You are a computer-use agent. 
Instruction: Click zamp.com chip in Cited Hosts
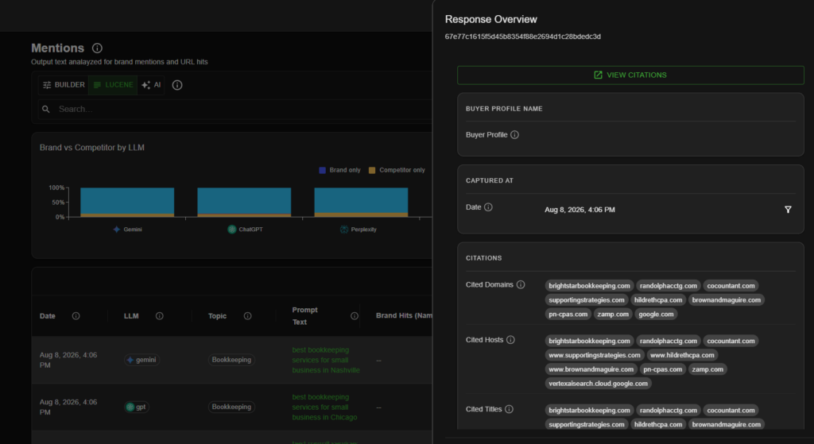[707, 369]
